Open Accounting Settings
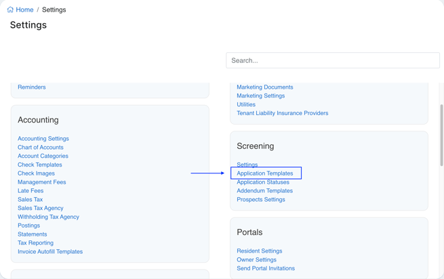 (43, 139)
